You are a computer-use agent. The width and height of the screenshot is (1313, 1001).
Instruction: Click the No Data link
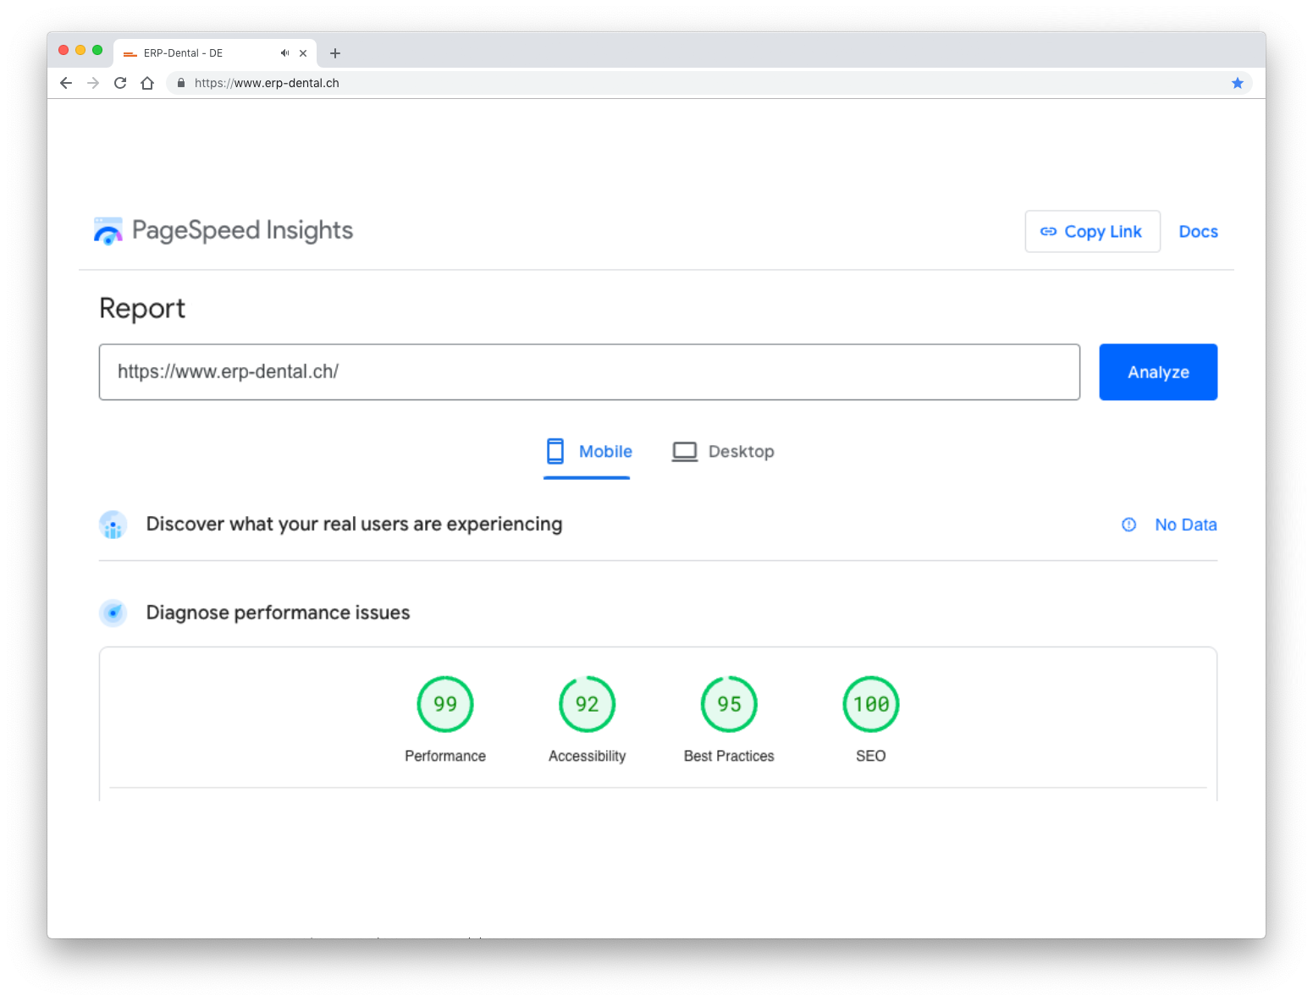tap(1185, 525)
